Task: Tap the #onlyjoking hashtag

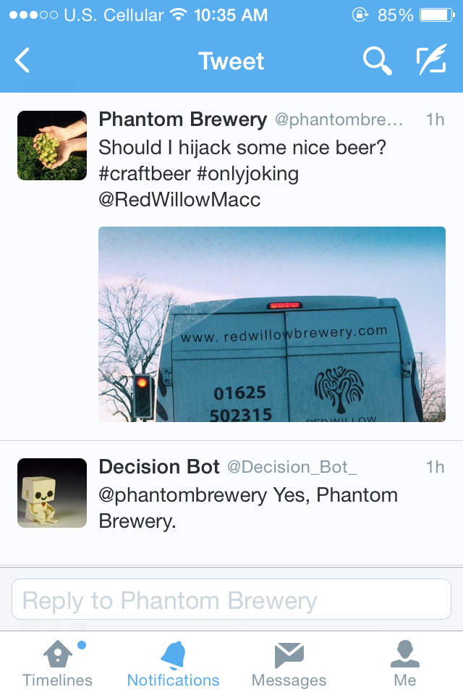Action: [248, 174]
